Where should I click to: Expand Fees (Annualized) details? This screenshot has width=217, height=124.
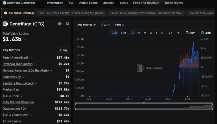31,58
